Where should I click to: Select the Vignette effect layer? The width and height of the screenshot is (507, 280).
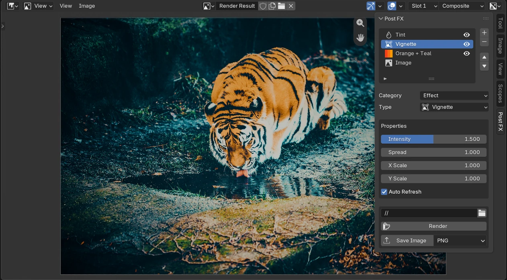click(x=427, y=44)
